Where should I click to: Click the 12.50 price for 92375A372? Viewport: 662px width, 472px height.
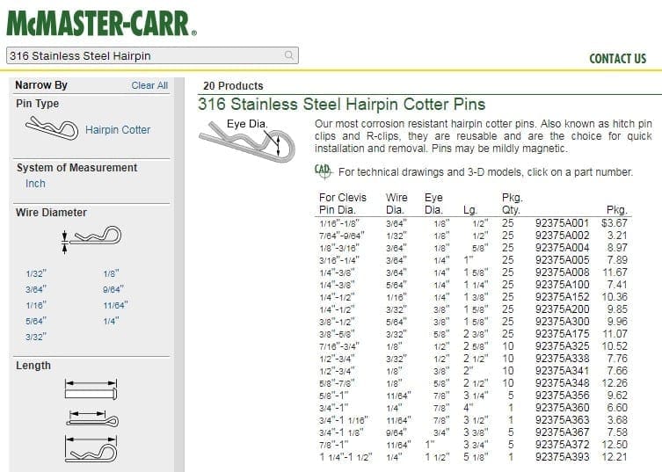[x=615, y=444]
